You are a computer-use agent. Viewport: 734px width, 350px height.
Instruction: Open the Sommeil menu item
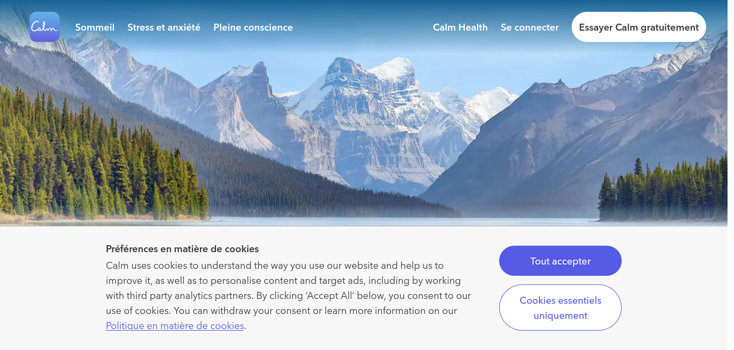(95, 27)
